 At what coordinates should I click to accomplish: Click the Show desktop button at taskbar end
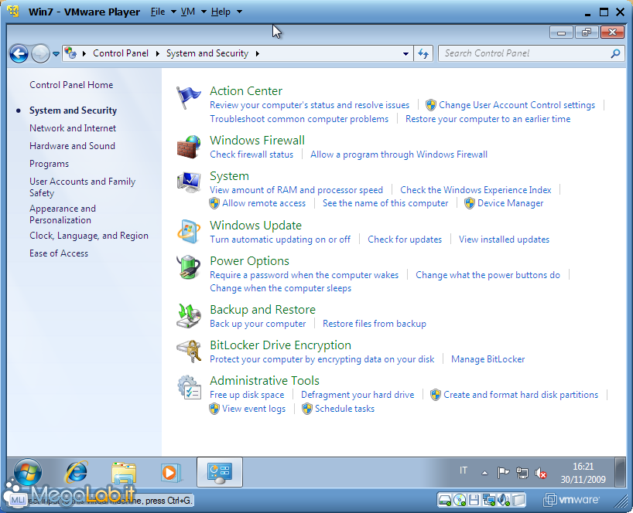[x=619, y=472]
